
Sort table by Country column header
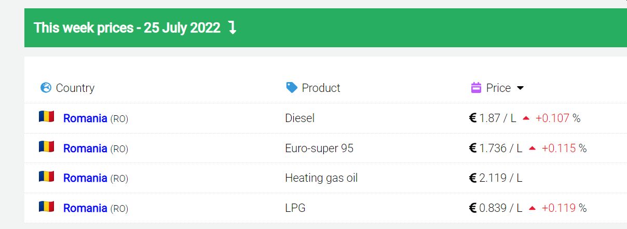75,88
